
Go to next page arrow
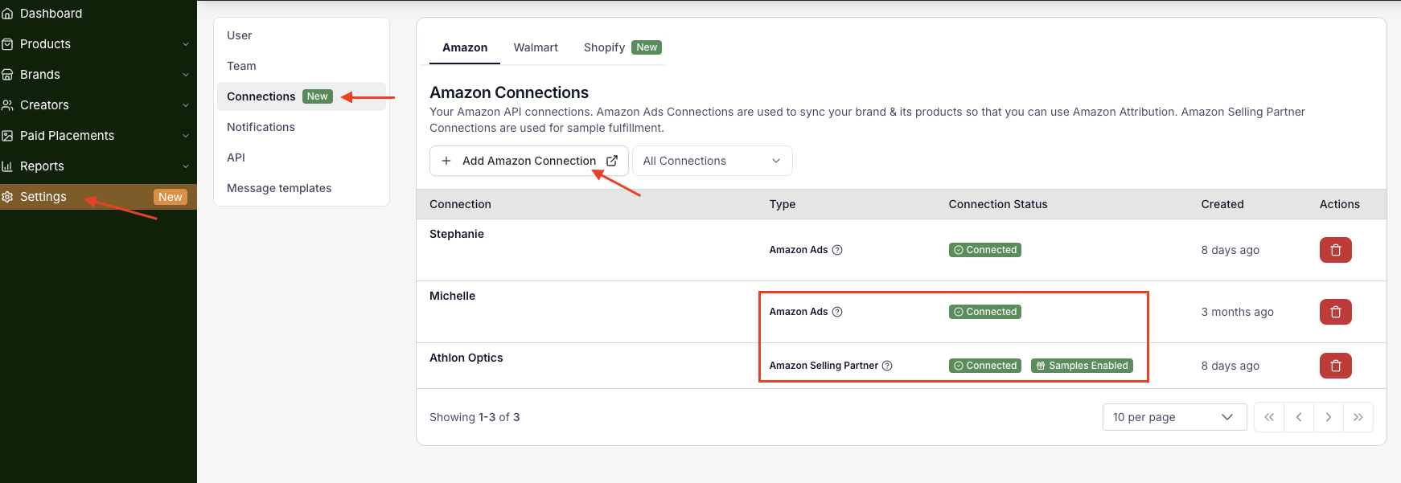1328,417
